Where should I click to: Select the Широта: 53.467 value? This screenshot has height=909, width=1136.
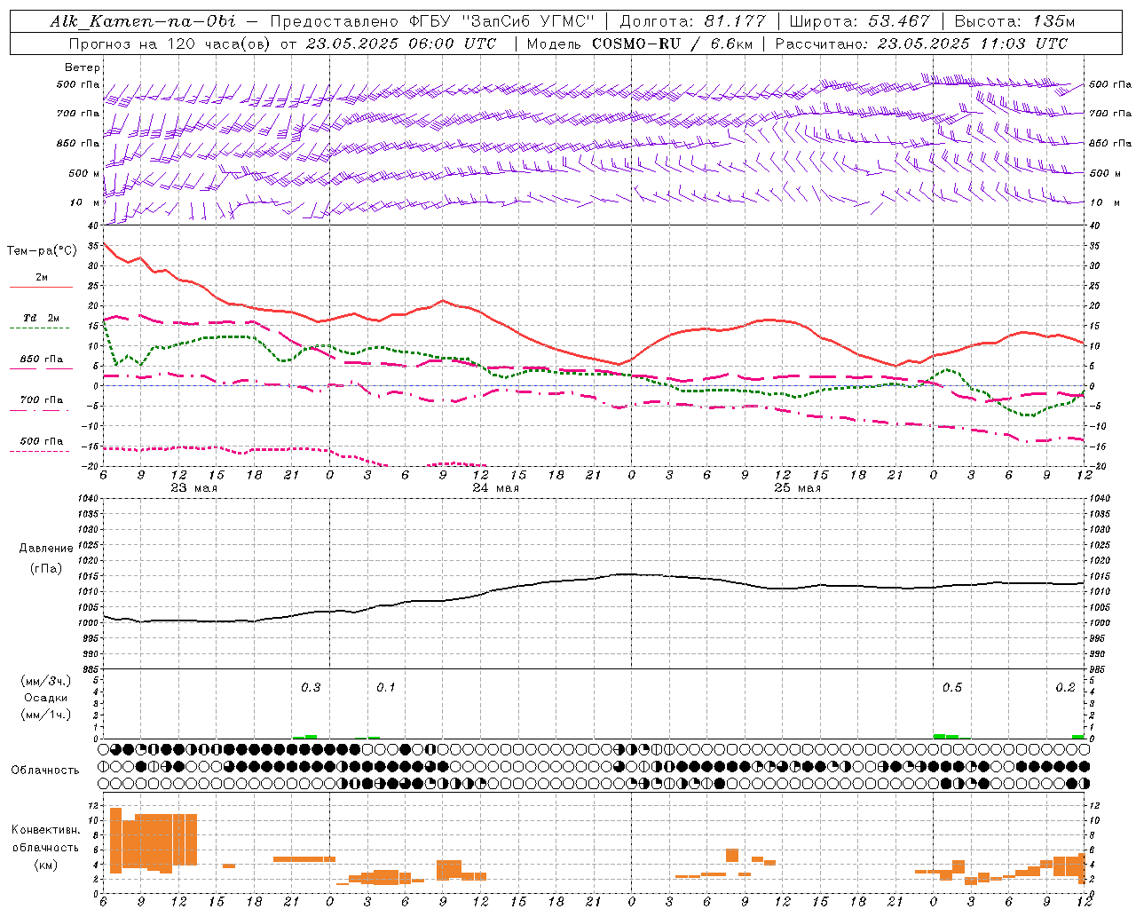tap(860, 21)
